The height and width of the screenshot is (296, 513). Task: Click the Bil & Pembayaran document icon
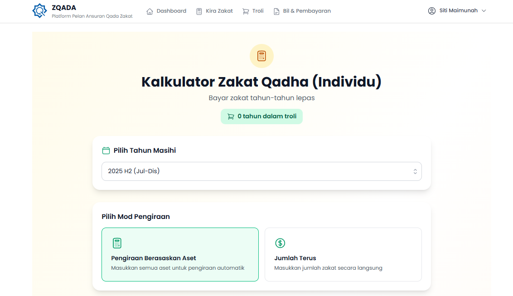[276, 11]
